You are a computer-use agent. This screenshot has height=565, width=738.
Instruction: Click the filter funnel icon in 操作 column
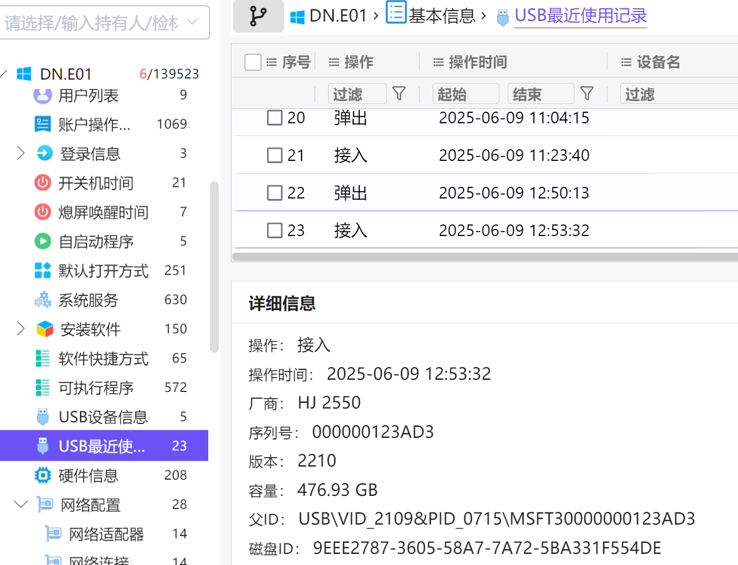pos(399,93)
